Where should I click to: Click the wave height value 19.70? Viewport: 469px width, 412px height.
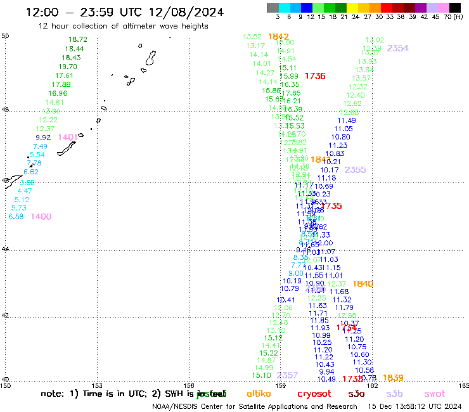point(68,67)
